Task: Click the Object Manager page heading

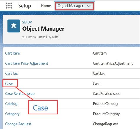Action: 43,29
